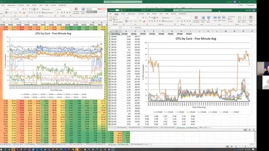Pick font color 'A' in back Excel ribbon
This screenshot has width=269, height=151.
pos(24,13)
